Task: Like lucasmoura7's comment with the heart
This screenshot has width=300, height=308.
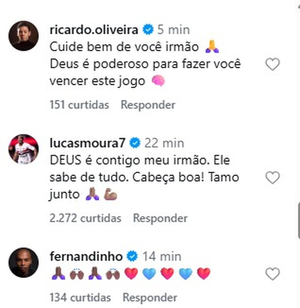Action: (272, 178)
